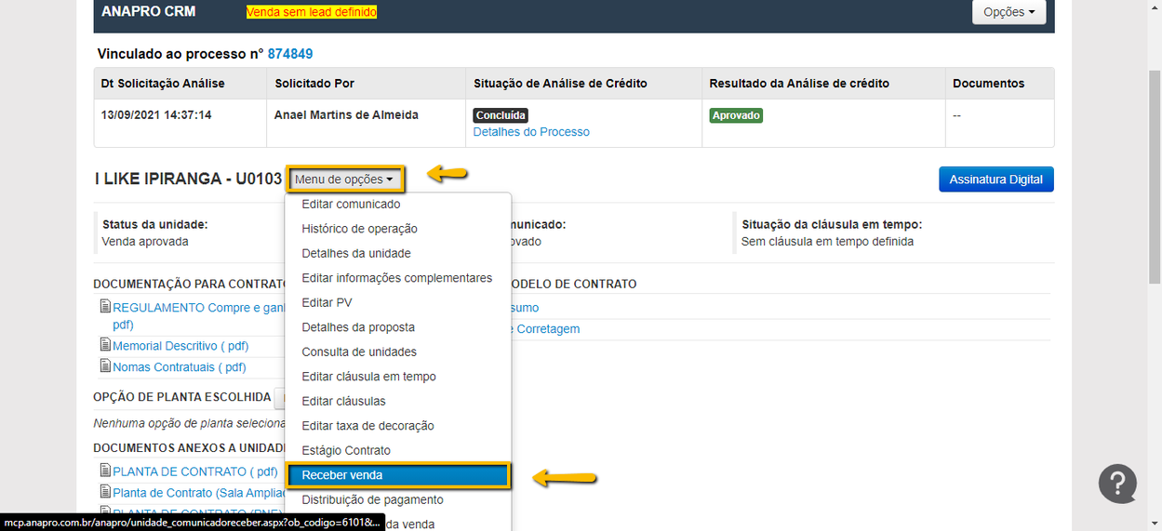Click the help question mark icon
1162x531 pixels.
pos(1117,485)
